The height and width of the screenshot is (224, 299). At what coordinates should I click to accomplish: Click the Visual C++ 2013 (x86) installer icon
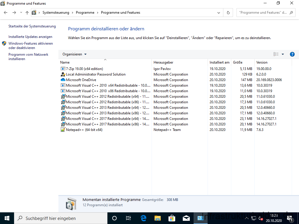click(63, 113)
